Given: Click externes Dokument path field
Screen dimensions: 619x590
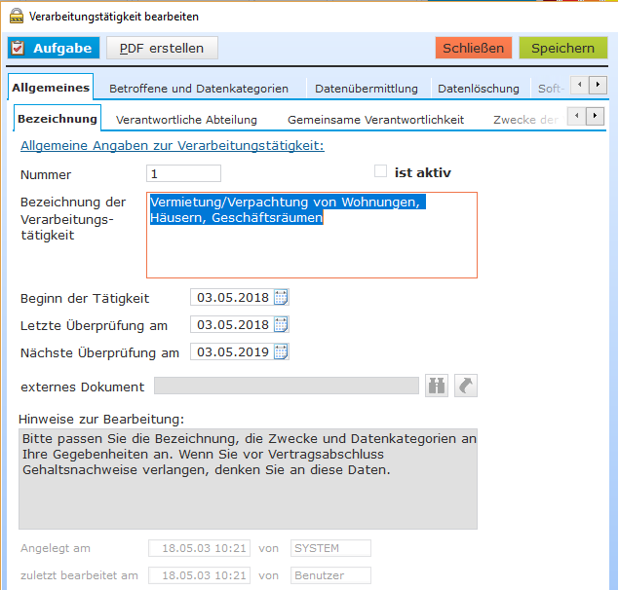Looking at the screenshot, I should point(287,386).
